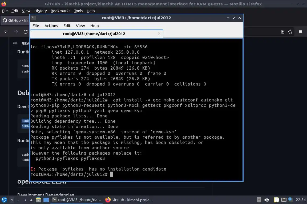This screenshot has height=204, width=307.
Task: Open Firefox Help menu
Action: click(91, 11)
